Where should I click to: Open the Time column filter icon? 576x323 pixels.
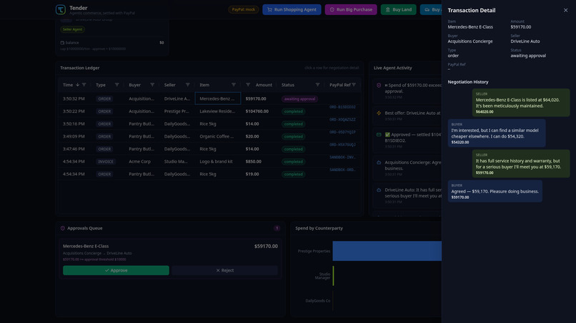pyautogui.click(x=84, y=85)
